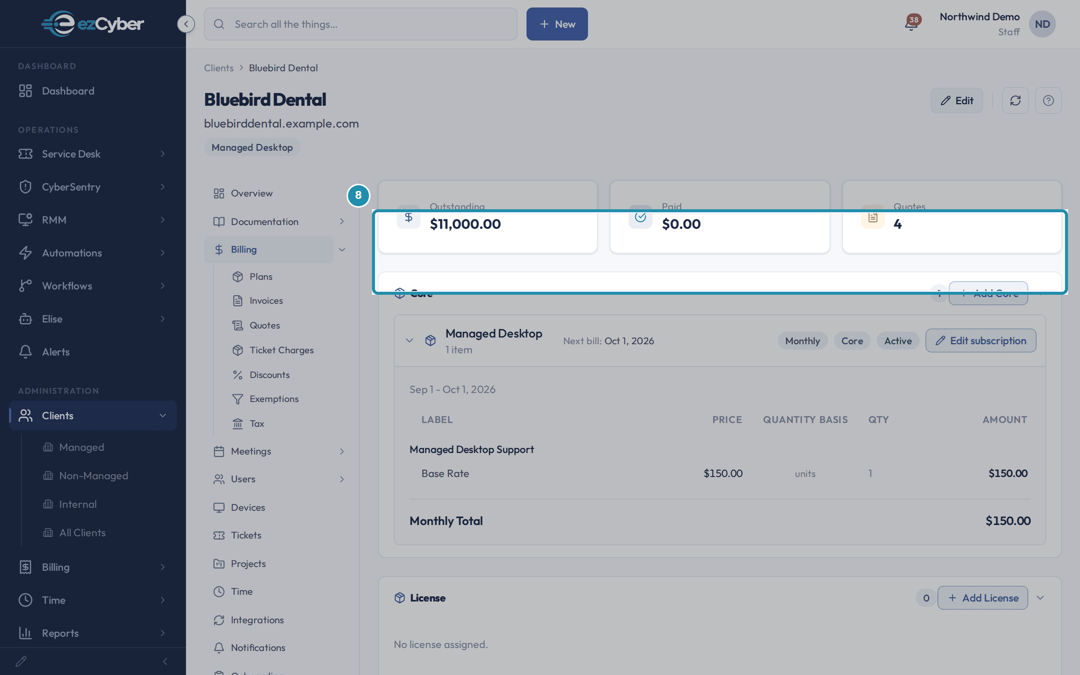
Task: Collapse the client Billing section chevron
Action: click(342, 250)
